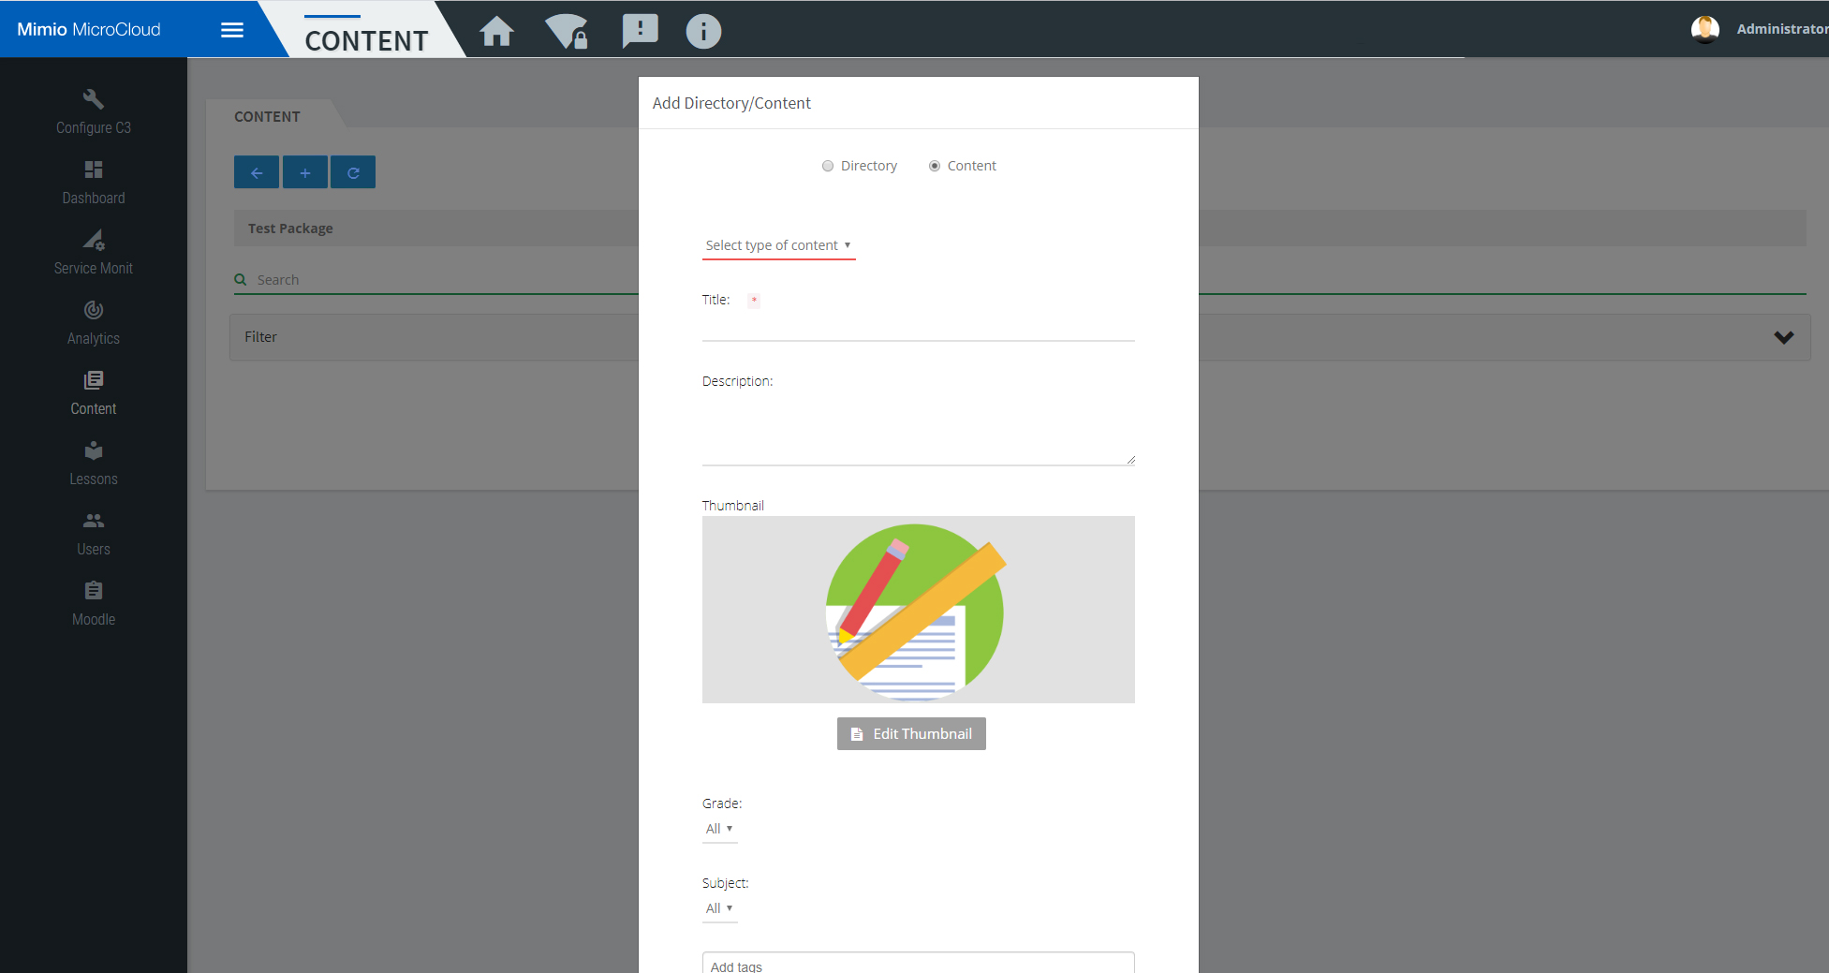Open the secured Wi-Fi icon

click(568, 31)
